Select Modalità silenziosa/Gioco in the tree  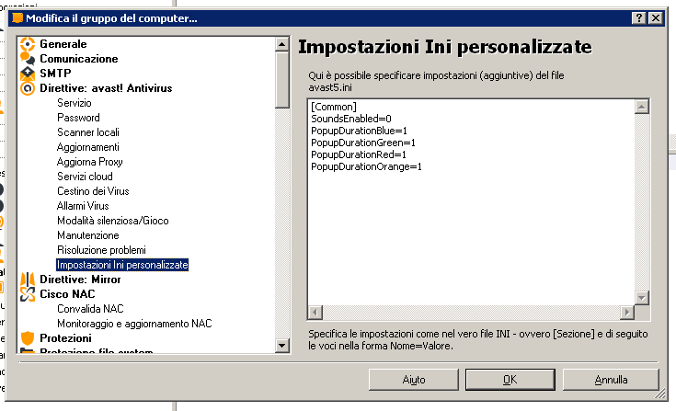(x=113, y=221)
